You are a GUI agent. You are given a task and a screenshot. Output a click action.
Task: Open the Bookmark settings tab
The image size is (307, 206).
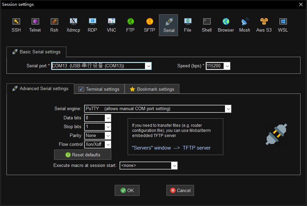152,89
